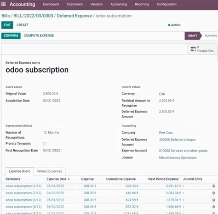This screenshot has width=218, height=214.
Task: Toggle the Prorata Temporis checkbox
Action: (45, 144)
